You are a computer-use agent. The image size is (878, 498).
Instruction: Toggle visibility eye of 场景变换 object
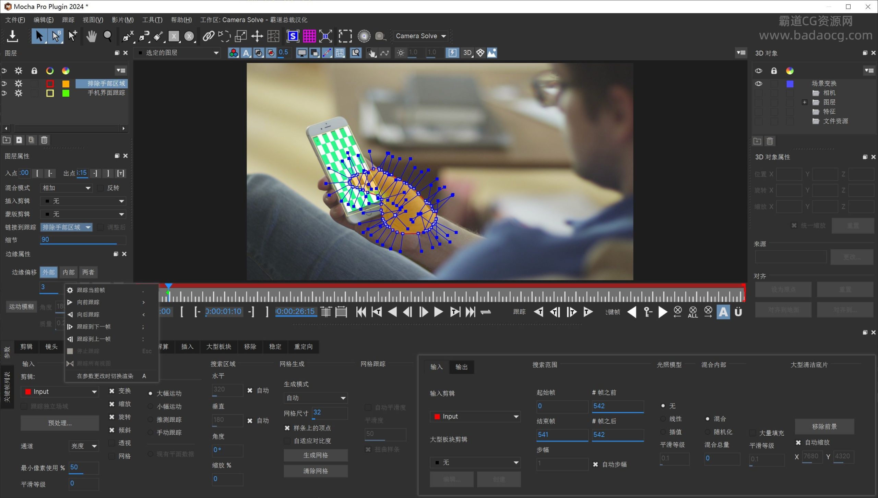tap(759, 84)
